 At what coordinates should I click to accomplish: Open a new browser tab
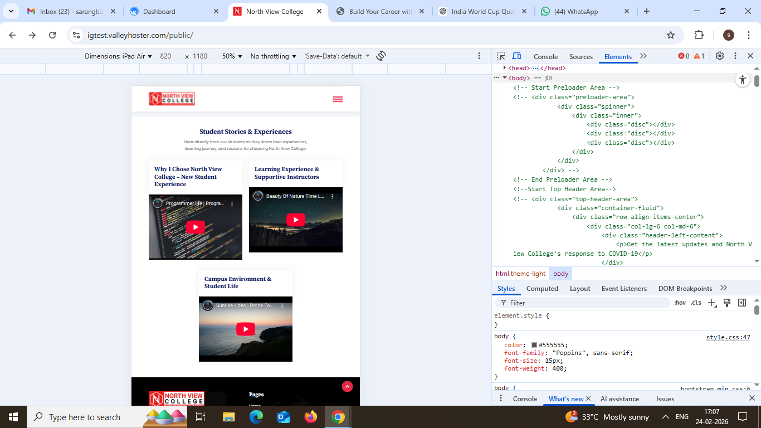coord(646,11)
